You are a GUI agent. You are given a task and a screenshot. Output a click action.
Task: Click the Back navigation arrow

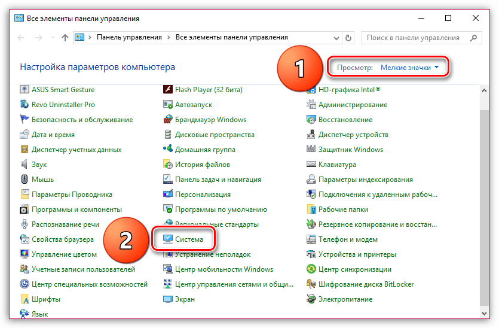(x=22, y=38)
